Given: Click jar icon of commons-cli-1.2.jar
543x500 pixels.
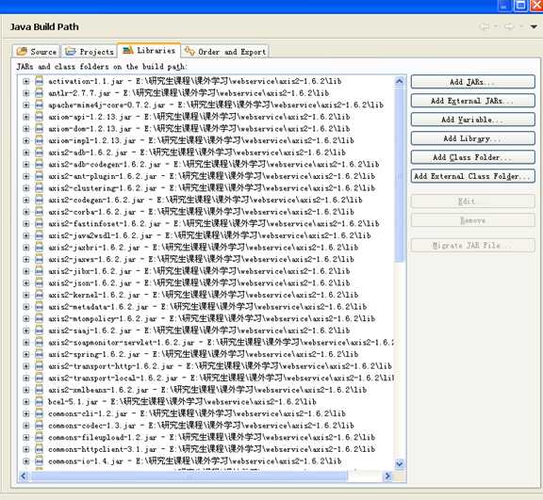Looking at the screenshot, I should (x=40, y=413).
